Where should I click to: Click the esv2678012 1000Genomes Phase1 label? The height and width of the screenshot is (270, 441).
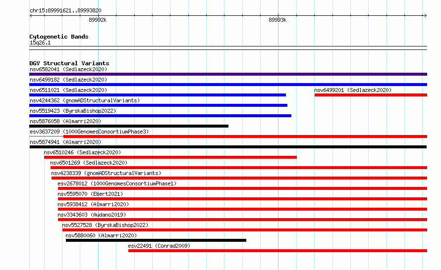[x=117, y=183]
